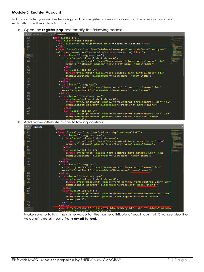Click 'Create an Account!' heading text in code
204x272 pixels.
point(127,44)
